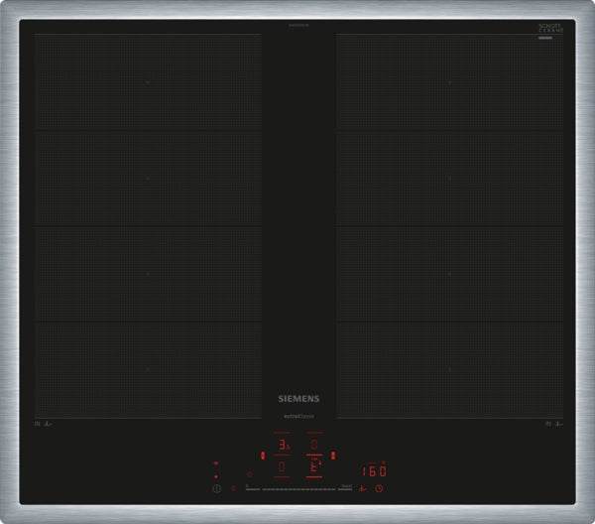Viewport: 595px width, 524px height.
Task: Tap the frying sensor pan icon
Action: click(363, 488)
